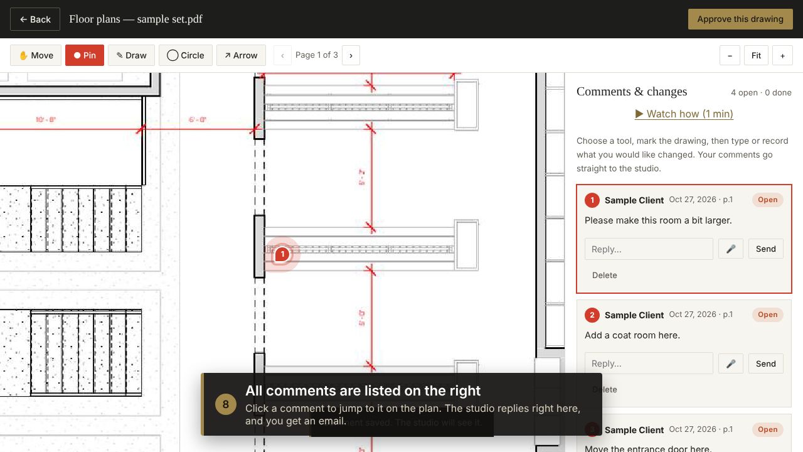This screenshot has width=803, height=452.
Task: Select 'Please make this room a bit larger.' text
Action: click(658, 220)
